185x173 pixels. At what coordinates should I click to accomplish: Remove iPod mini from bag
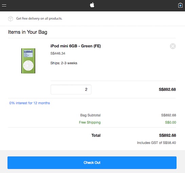click(173, 46)
